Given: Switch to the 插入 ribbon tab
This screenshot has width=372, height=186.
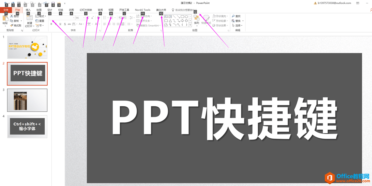Looking at the screenshot, I should coord(28,10).
